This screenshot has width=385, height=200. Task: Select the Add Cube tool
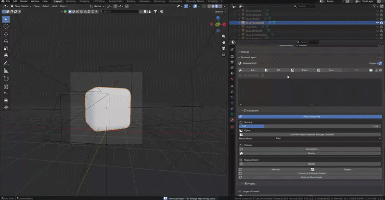pyautogui.click(x=6, y=78)
